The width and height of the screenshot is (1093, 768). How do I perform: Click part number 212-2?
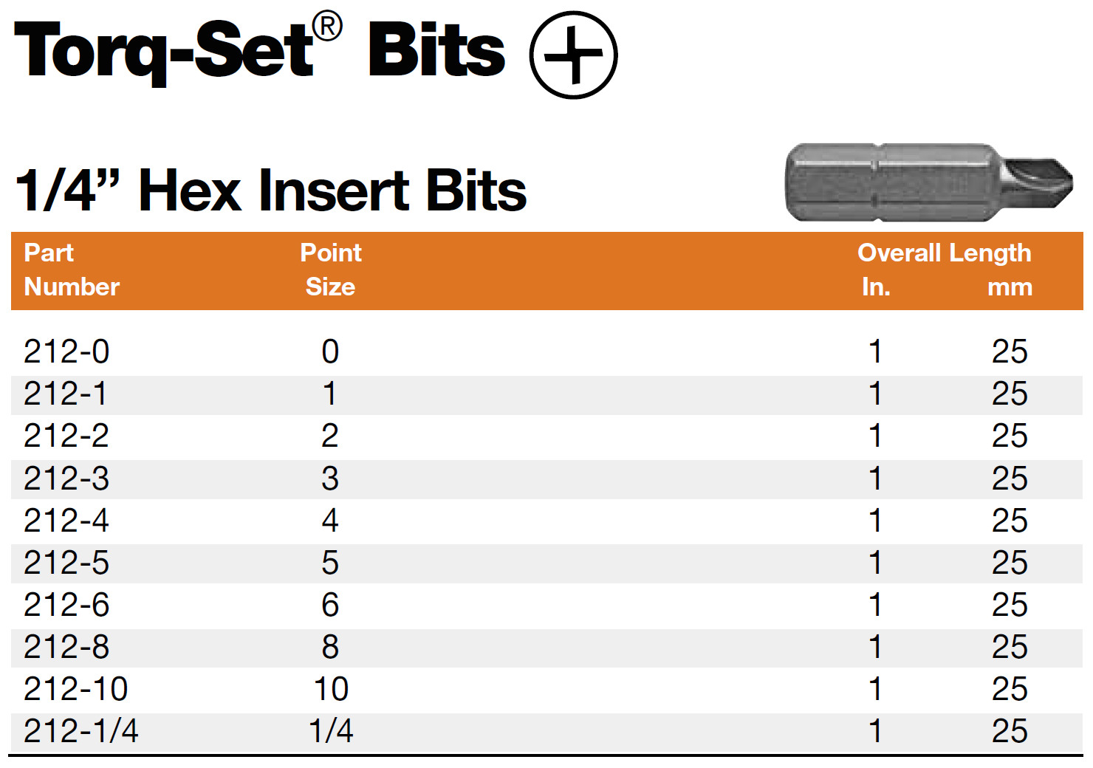[x=66, y=436]
